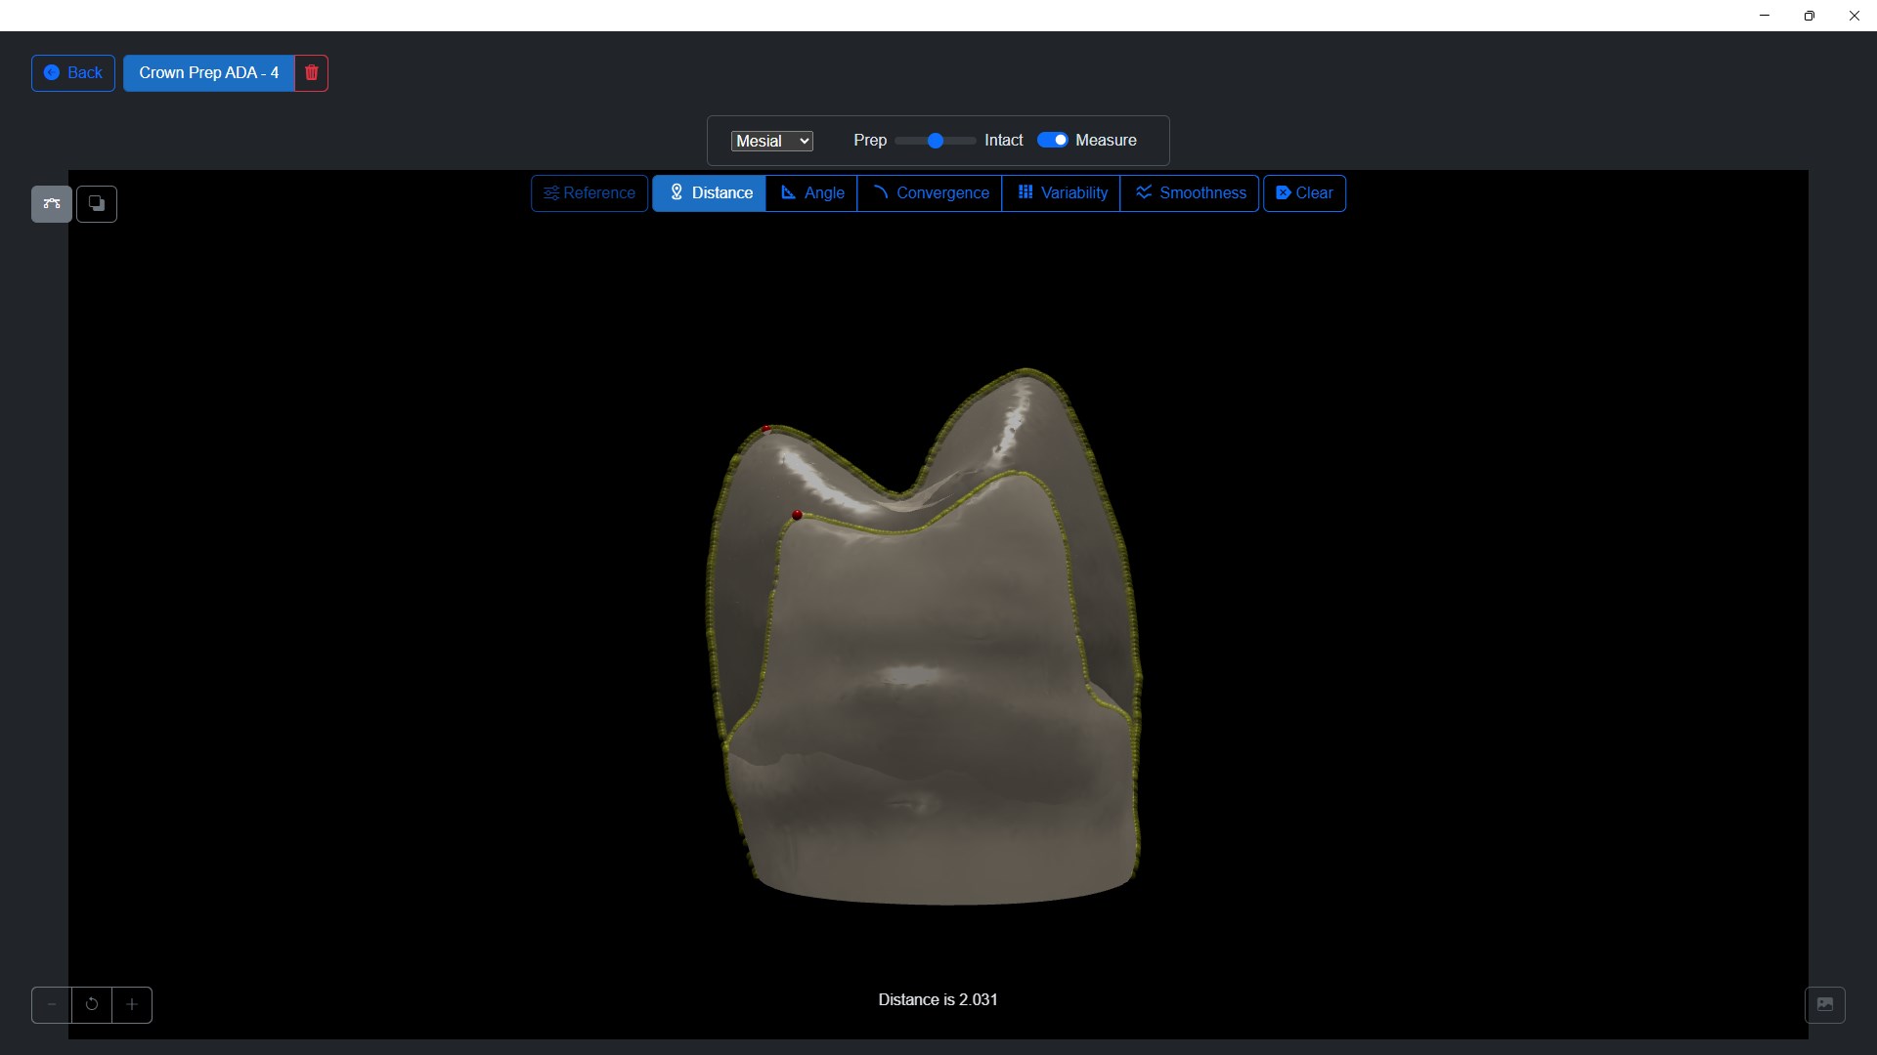The height and width of the screenshot is (1055, 1877).
Task: Click the bezier curve outline icon
Action: pos(52,204)
